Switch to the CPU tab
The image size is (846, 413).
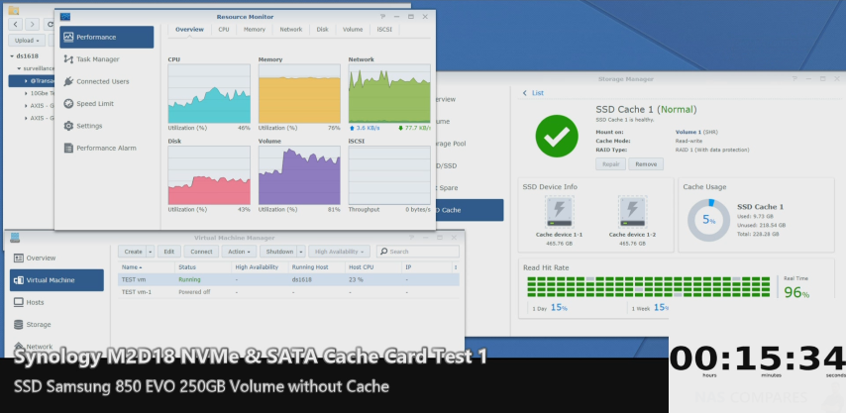(224, 30)
